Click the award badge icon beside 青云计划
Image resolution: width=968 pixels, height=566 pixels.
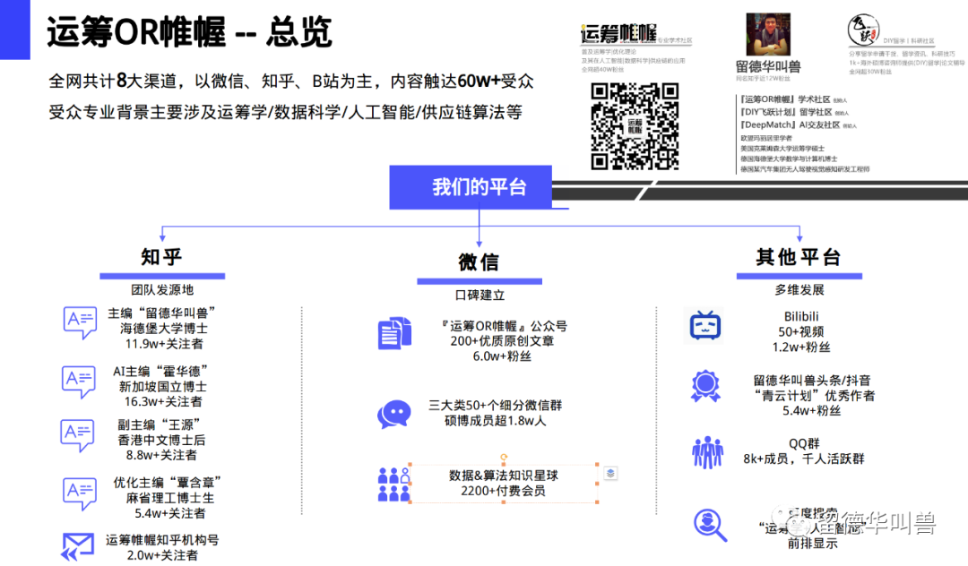pos(705,386)
